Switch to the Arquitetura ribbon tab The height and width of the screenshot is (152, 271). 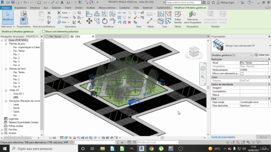[x=20, y=8]
